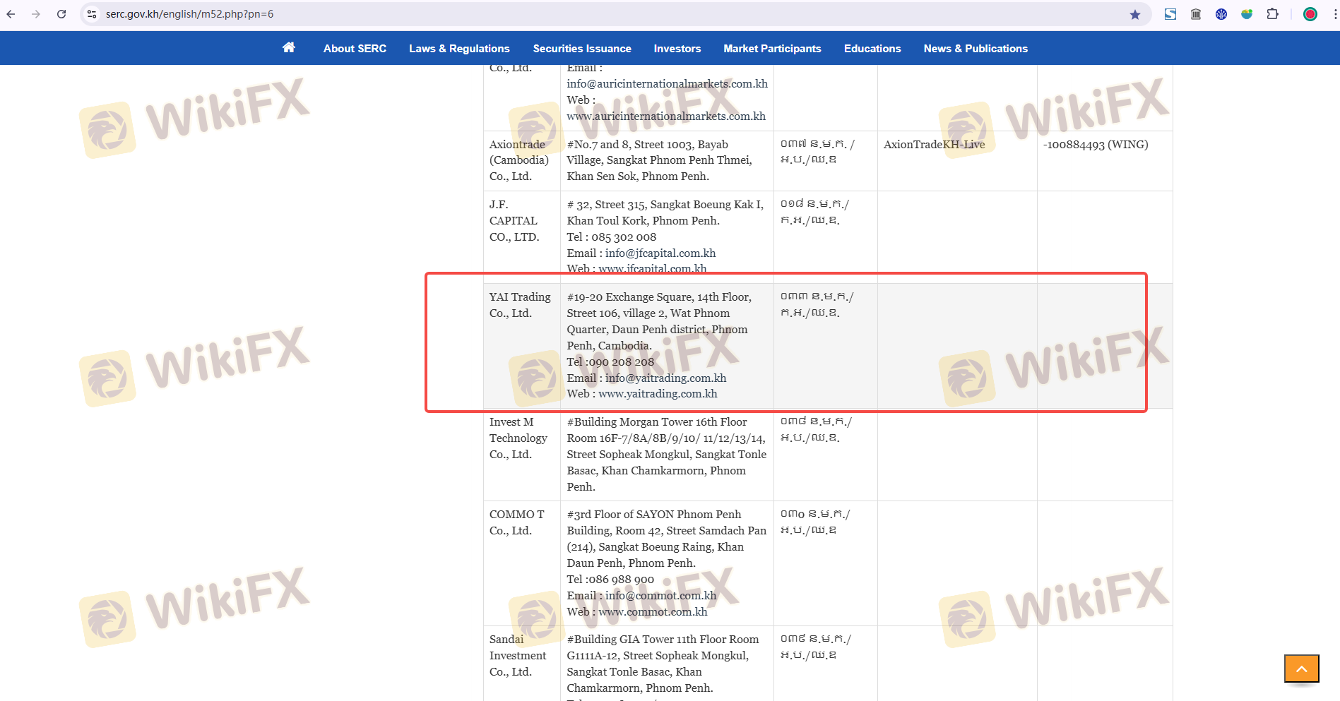This screenshot has height=701, width=1340.
Task: Click the home icon in navigation bar
Action: pyautogui.click(x=288, y=48)
